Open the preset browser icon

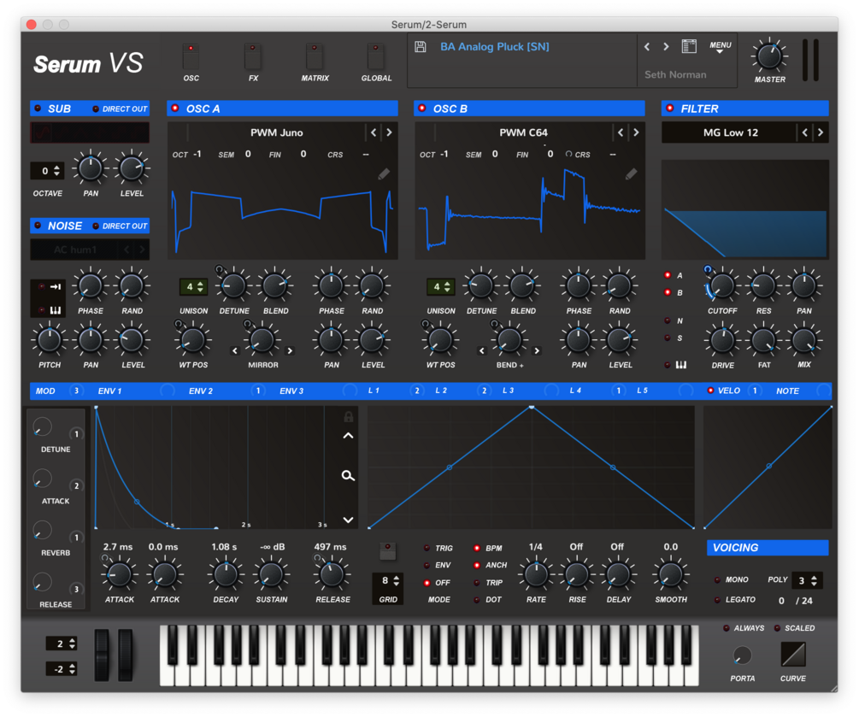[x=689, y=46]
